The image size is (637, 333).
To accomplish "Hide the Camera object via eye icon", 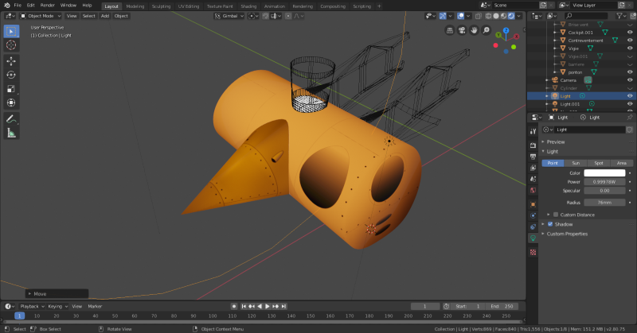I will point(630,80).
